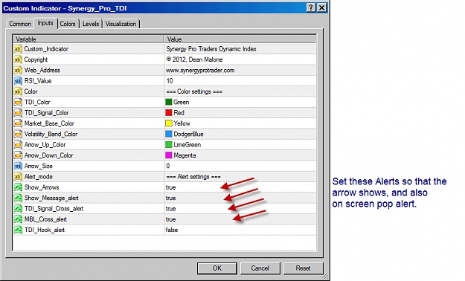Click the Value column header
This screenshot has height=281, width=465.
pyautogui.click(x=240, y=39)
